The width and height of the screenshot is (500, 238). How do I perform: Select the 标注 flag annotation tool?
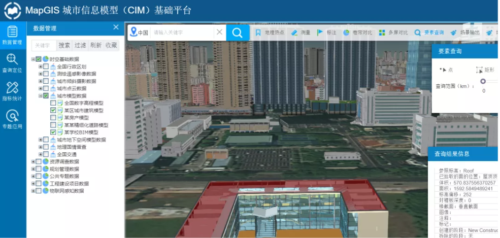pos(326,33)
